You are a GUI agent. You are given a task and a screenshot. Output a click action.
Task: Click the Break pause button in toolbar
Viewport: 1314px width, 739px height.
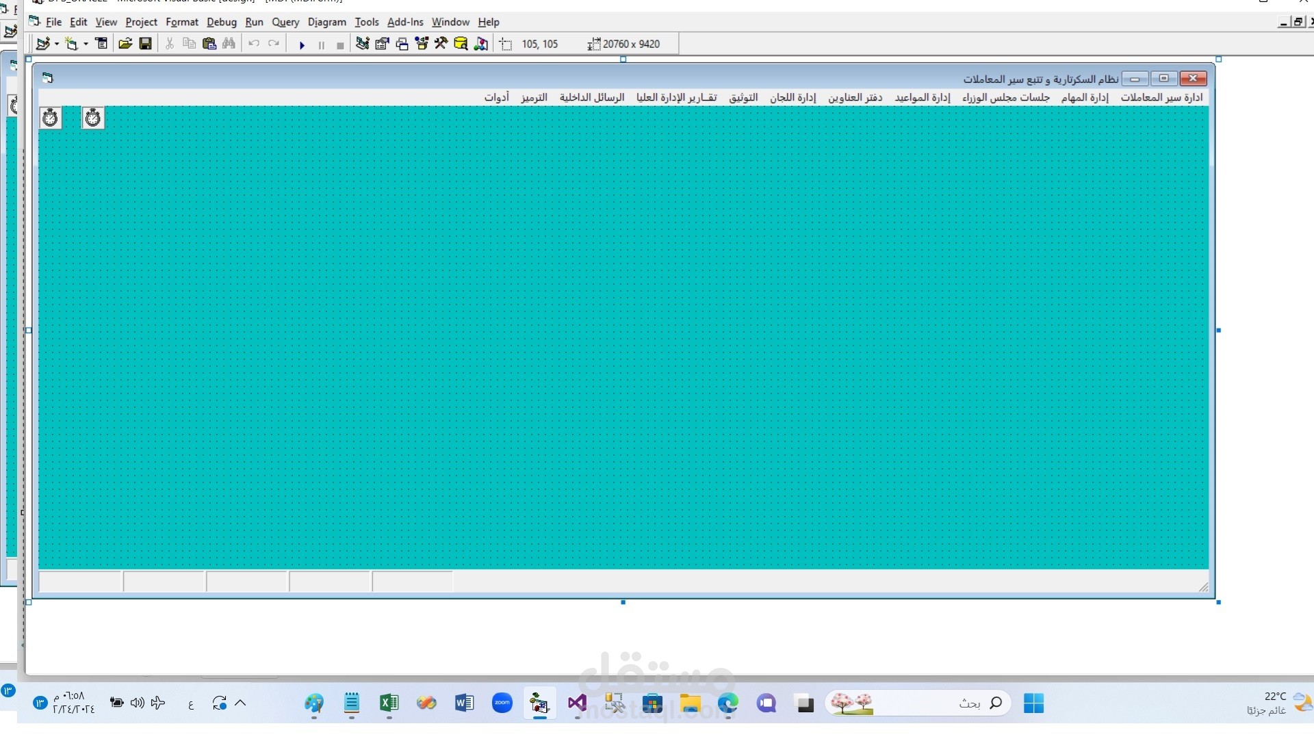coord(321,45)
